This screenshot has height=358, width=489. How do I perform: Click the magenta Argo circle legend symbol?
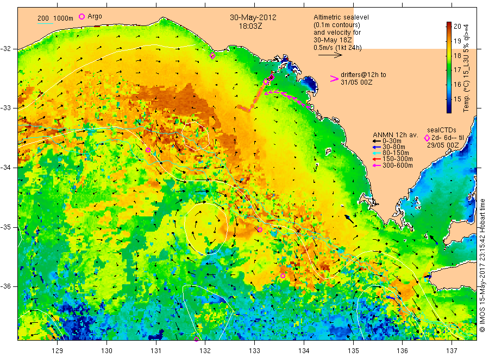point(81,17)
